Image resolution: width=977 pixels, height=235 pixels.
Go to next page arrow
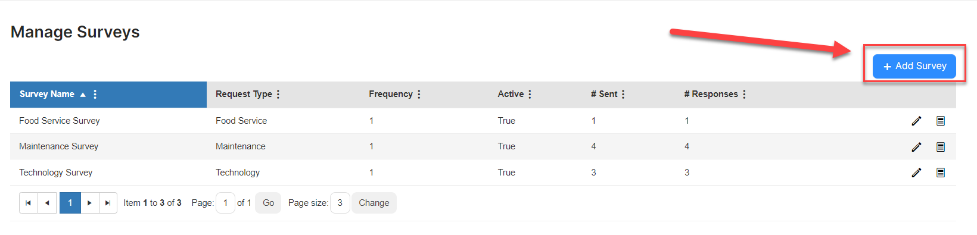(89, 203)
